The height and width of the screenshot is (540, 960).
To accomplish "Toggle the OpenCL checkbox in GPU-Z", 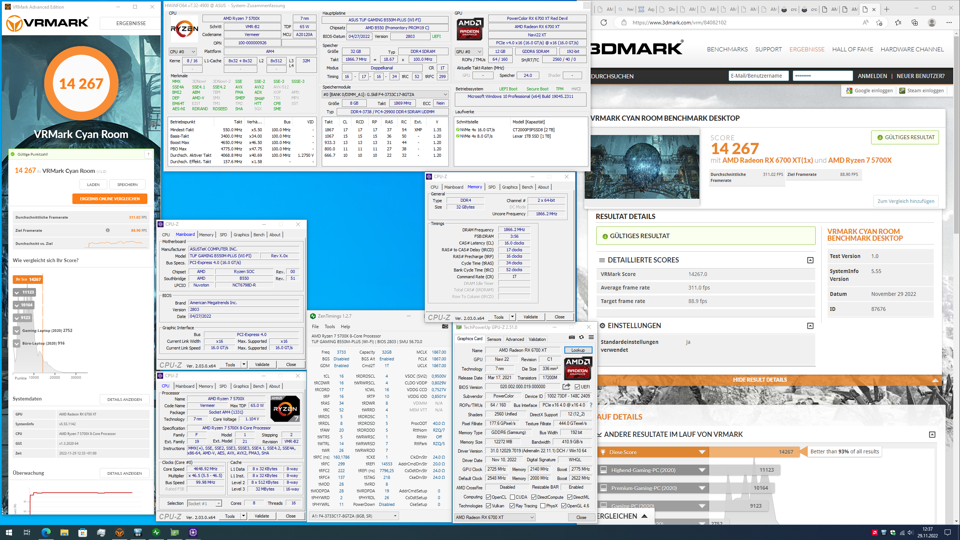I will [x=489, y=497].
